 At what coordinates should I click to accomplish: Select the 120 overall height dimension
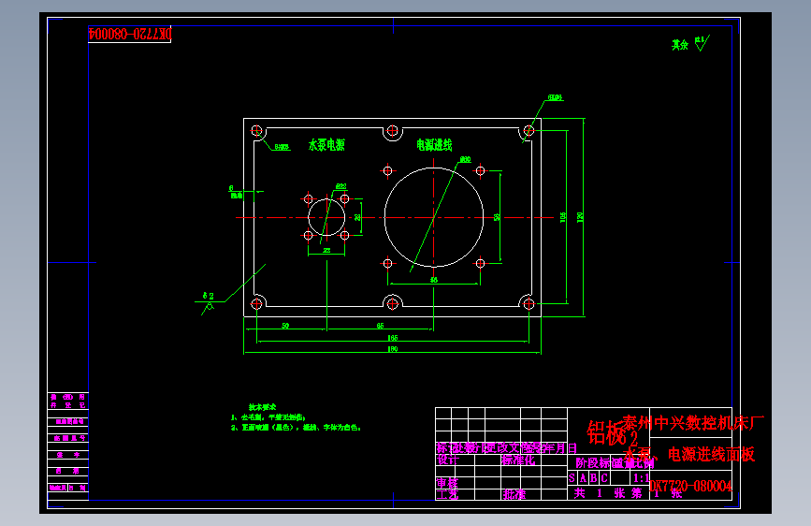[x=580, y=217]
